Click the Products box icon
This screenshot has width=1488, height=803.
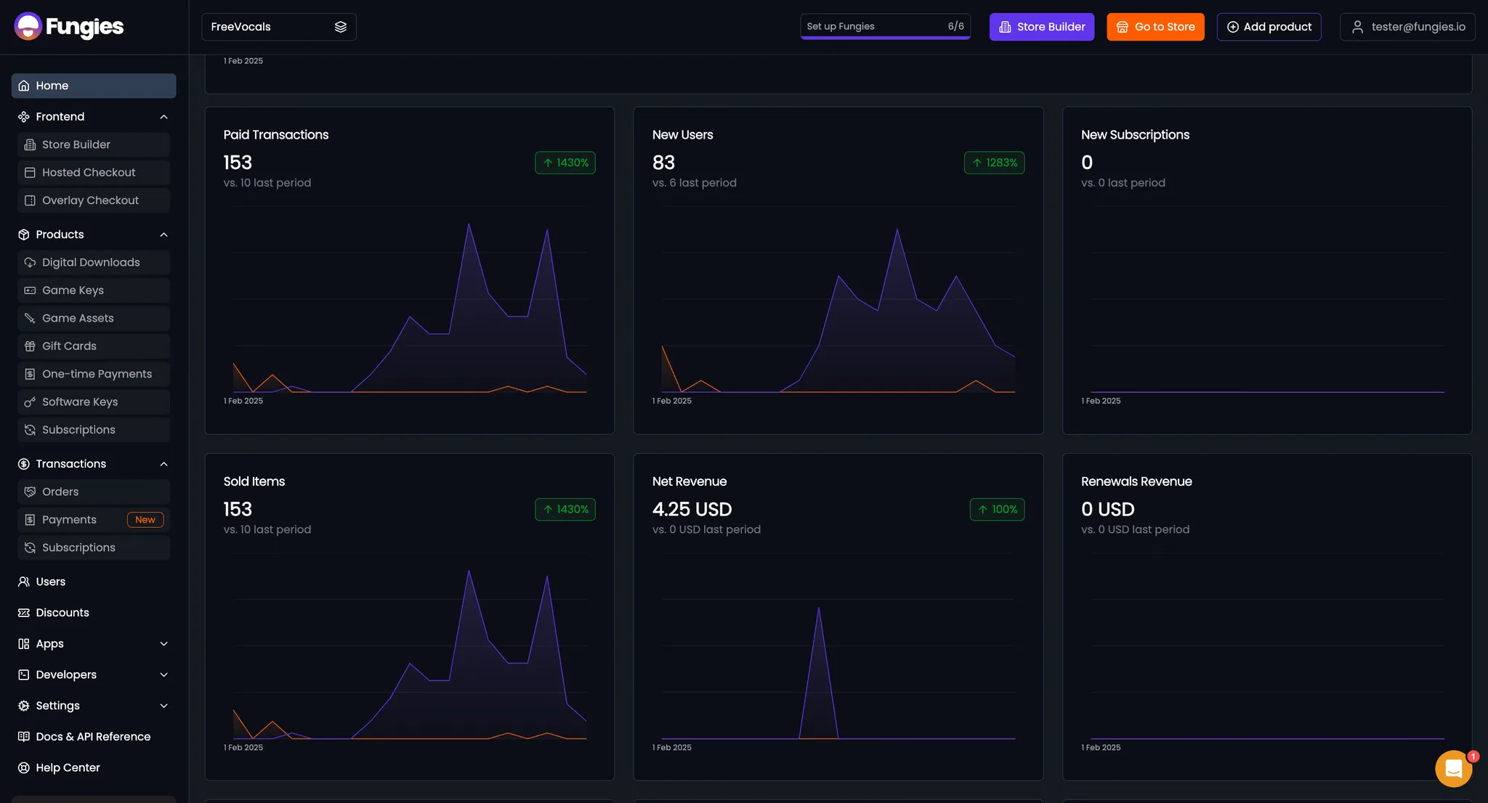click(24, 235)
